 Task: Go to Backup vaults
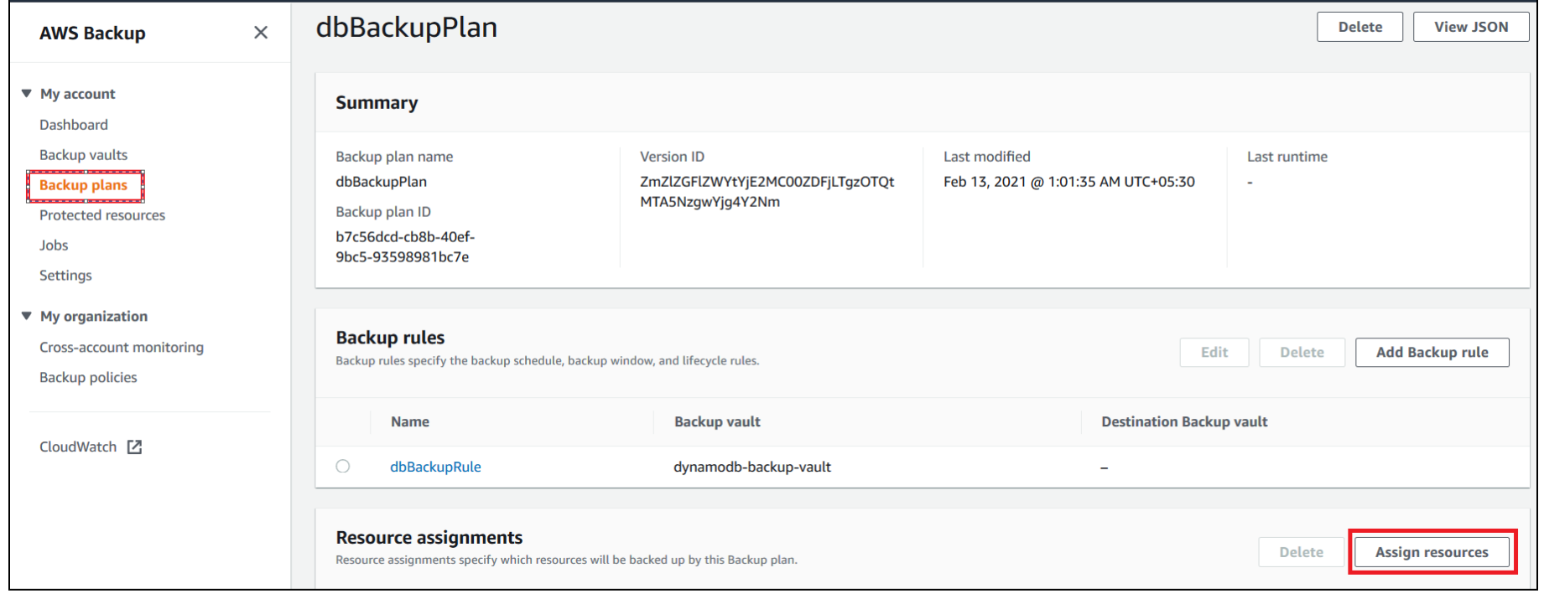coord(84,155)
